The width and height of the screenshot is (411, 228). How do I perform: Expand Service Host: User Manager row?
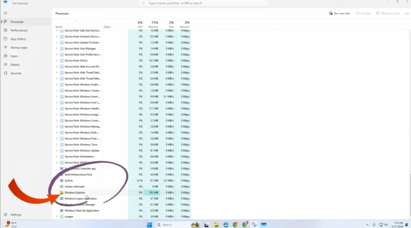tap(57, 48)
